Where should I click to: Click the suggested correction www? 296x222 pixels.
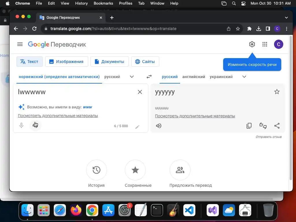point(87,107)
